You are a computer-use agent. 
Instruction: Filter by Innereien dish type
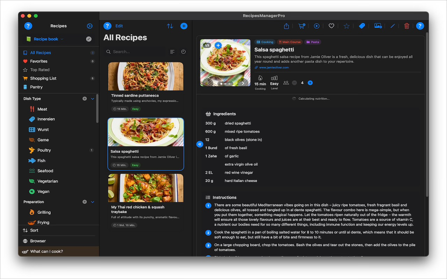pyautogui.click(x=59, y=119)
